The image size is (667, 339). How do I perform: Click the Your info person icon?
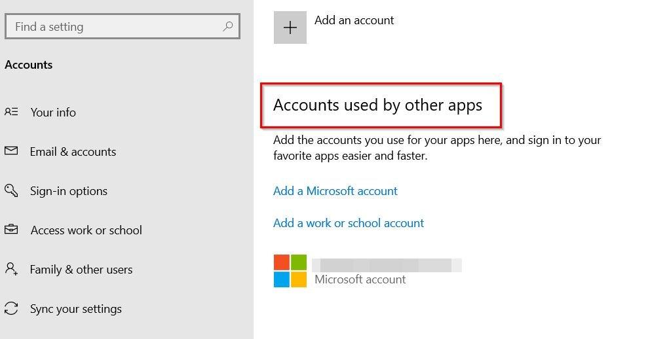point(11,112)
